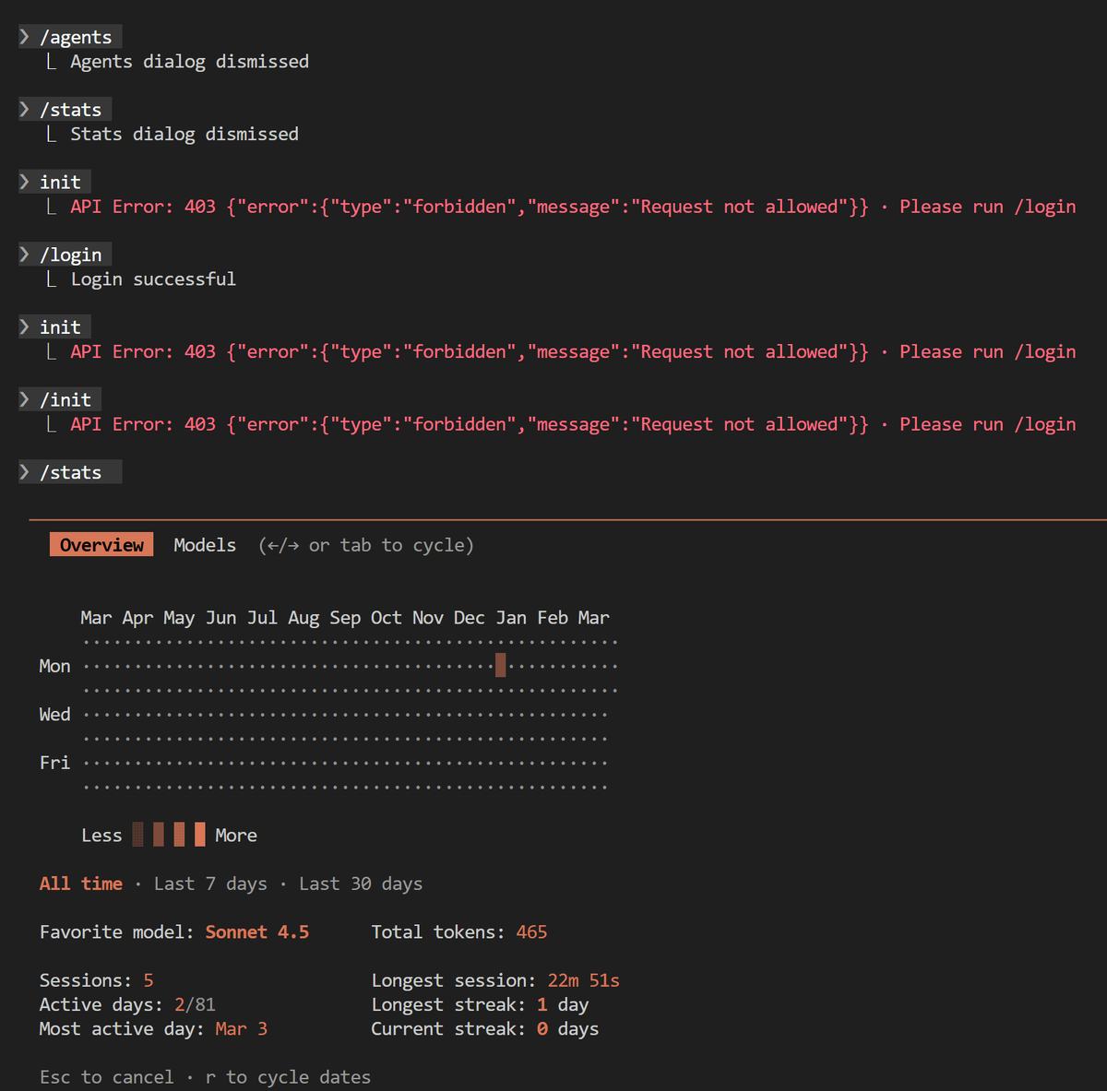Viewport: 1107px width, 1091px height.
Task: Click the Esc to cancel hint
Action: tap(107, 1077)
